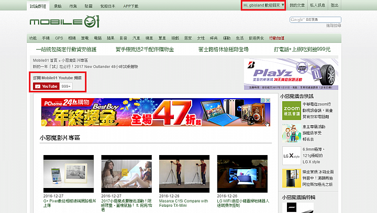Open the G+ Pixer video title link
Viewport: 377px width, 213px height.
coord(70,203)
